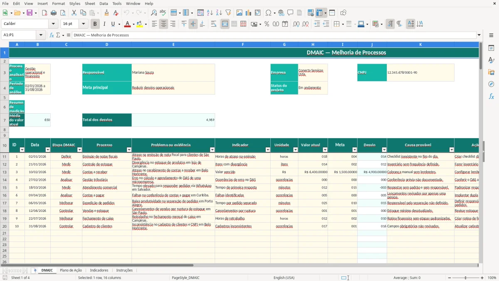Open the Indicador column filter dropdown
Viewport: 499px width, 281px height.
click(268, 150)
